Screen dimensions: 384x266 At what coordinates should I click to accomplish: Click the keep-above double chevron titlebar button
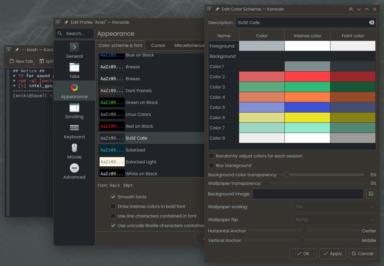pyautogui.click(x=351, y=9)
